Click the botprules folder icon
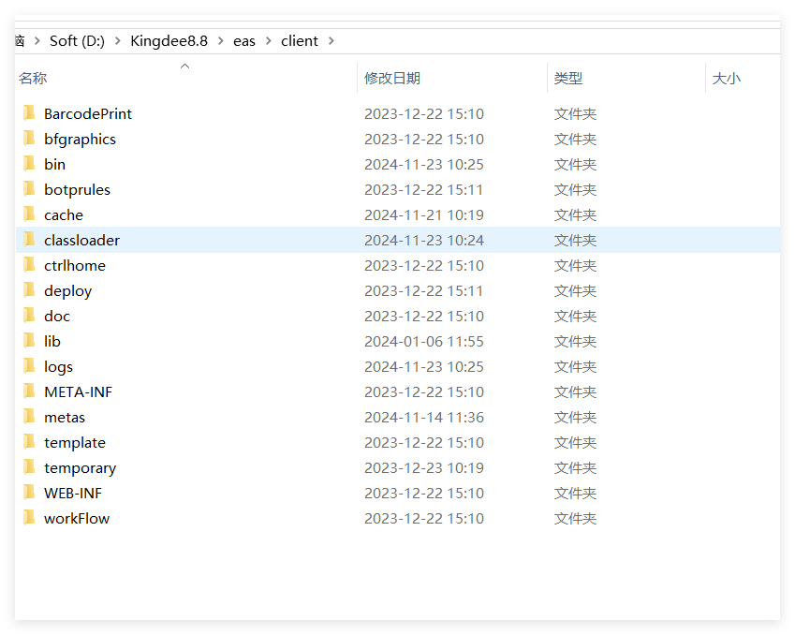Viewport: 795px width, 635px height. 29,189
